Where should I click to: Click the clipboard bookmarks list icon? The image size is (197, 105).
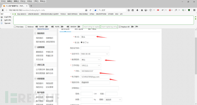[x=133, y=10]
